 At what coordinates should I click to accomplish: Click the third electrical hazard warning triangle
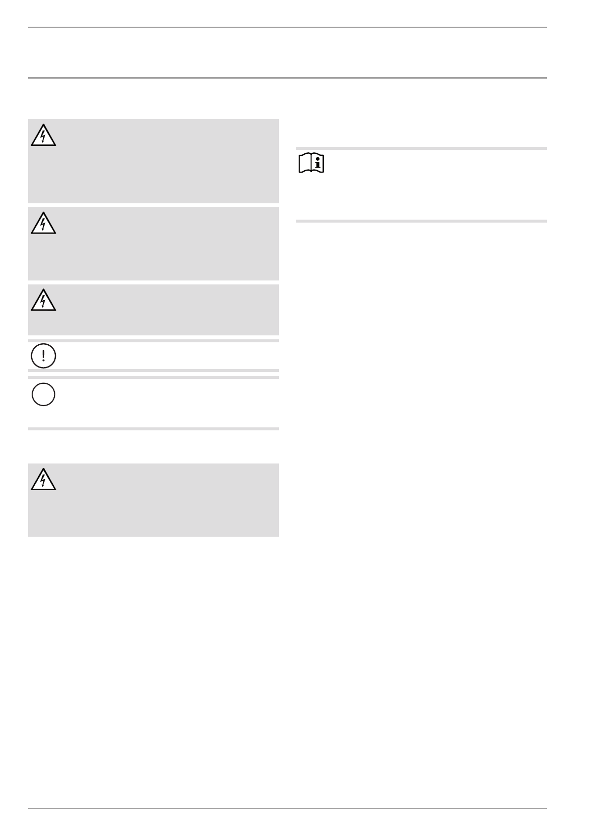[x=43, y=300]
